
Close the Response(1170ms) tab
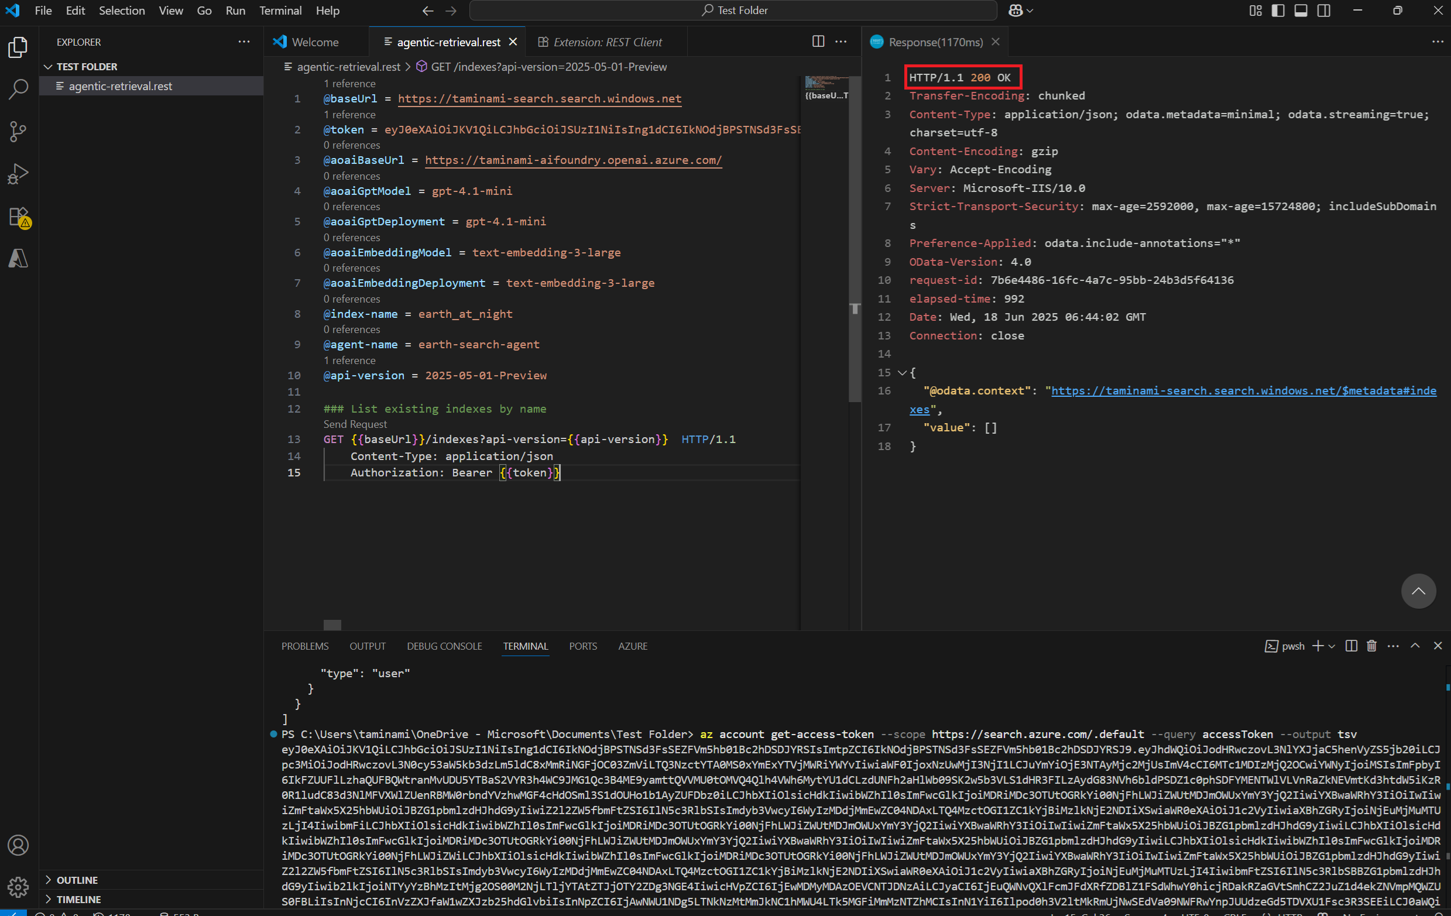click(x=996, y=42)
